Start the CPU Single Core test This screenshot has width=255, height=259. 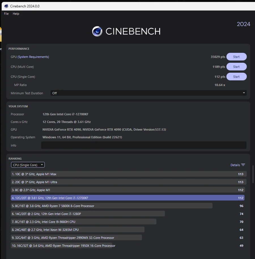[236, 77]
